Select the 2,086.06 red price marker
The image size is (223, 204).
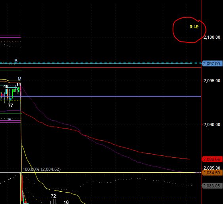click(212, 159)
